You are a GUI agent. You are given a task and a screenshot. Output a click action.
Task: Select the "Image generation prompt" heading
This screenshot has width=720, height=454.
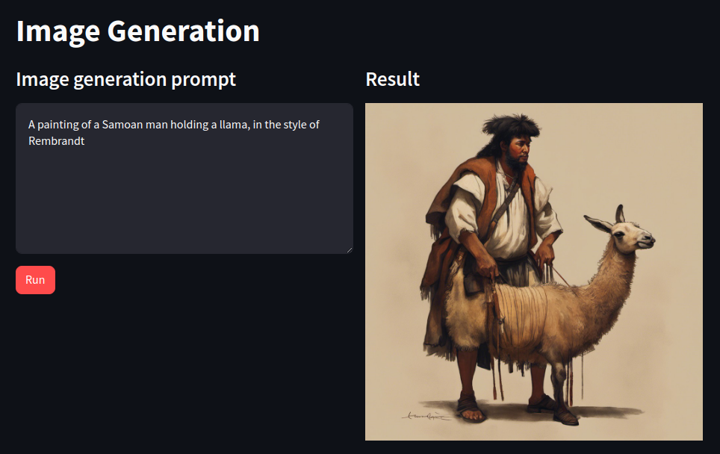(125, 79)
